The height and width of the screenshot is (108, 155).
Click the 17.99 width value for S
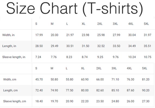39,35
